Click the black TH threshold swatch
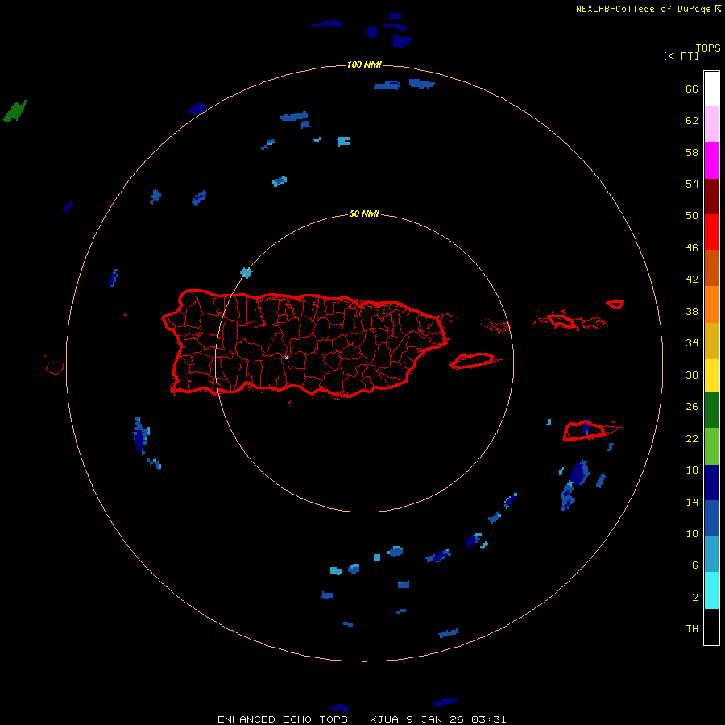The height and width of the screenshot is (725, 725). coord(711,627)
